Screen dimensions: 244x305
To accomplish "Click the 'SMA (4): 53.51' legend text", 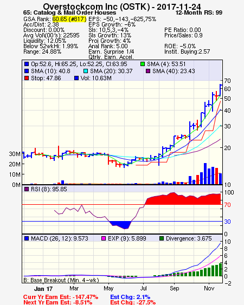I will pyautogui.click(x=166, y=64).
